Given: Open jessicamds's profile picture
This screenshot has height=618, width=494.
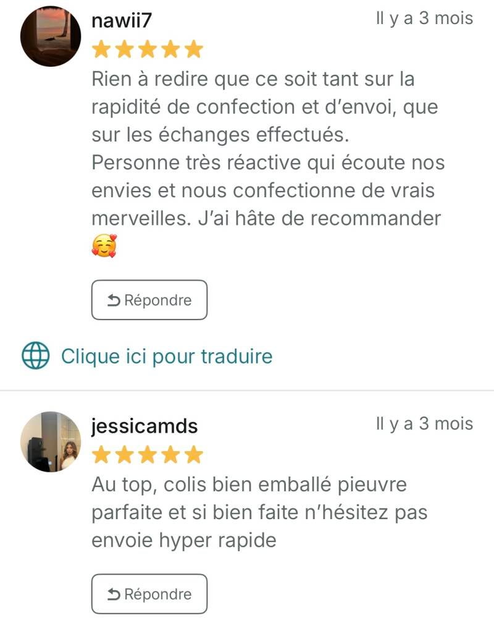Looking at the screenshot, I should tap(51, 442).
